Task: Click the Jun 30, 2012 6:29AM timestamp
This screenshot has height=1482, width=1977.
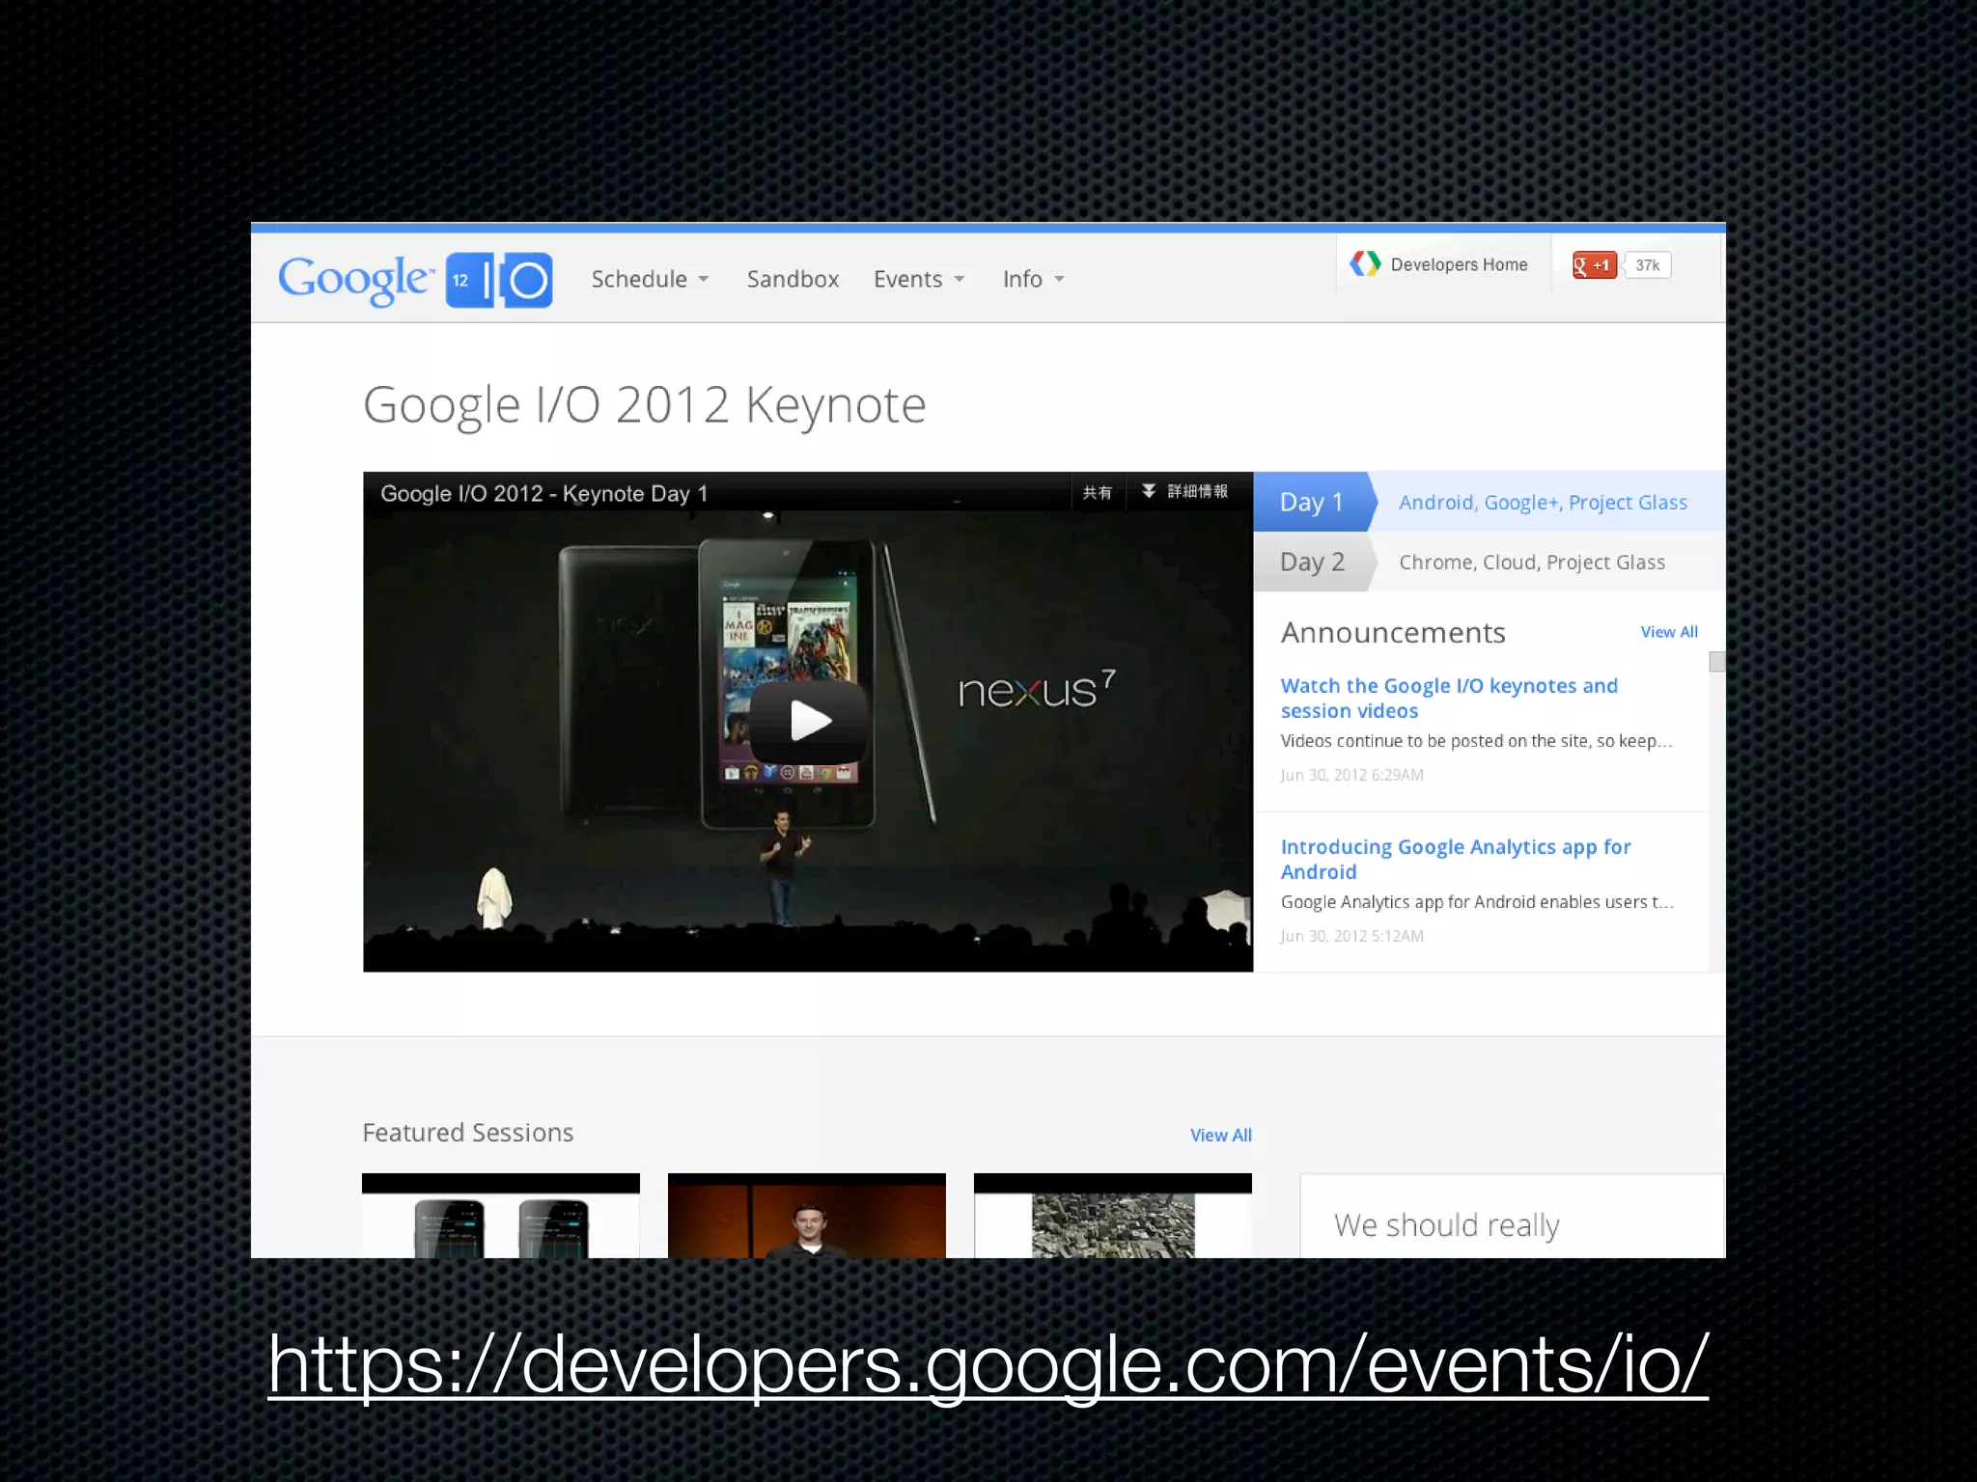Action: pyautogui.click(x=1351, y=775)
